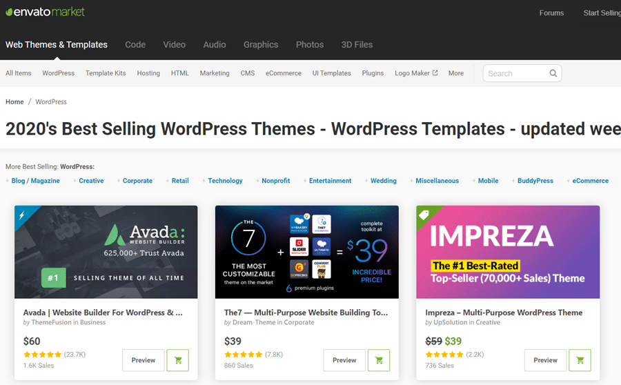The height and width of the screenshot is (385, 621).
Task: Click the Envato Market logo
Action: click(x=46, y=12)
